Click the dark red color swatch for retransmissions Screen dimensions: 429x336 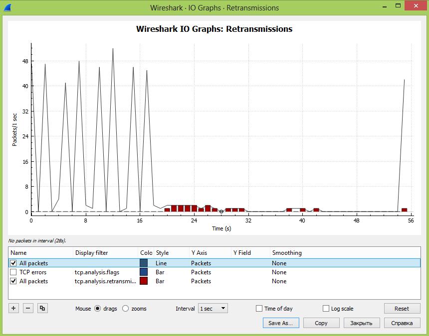144,281
